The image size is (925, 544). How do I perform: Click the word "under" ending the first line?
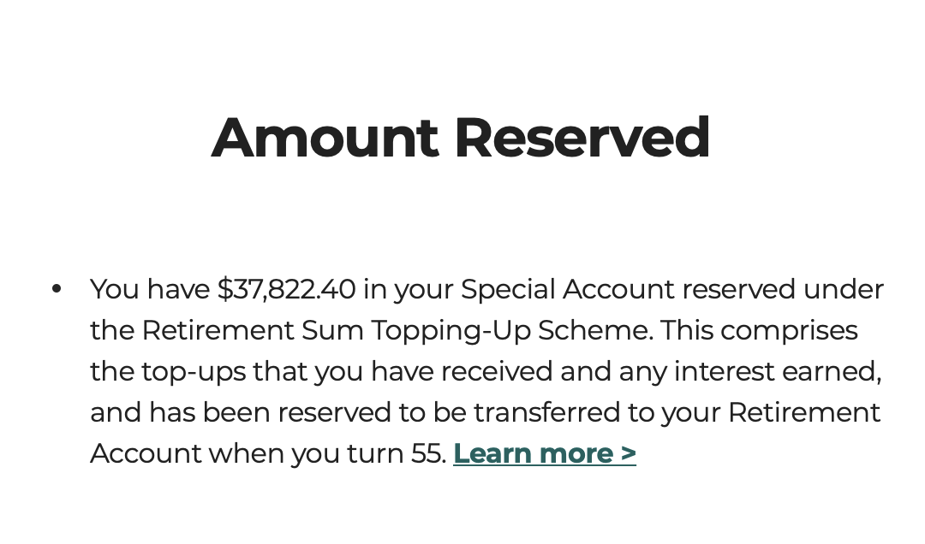(x=844, y=289)
